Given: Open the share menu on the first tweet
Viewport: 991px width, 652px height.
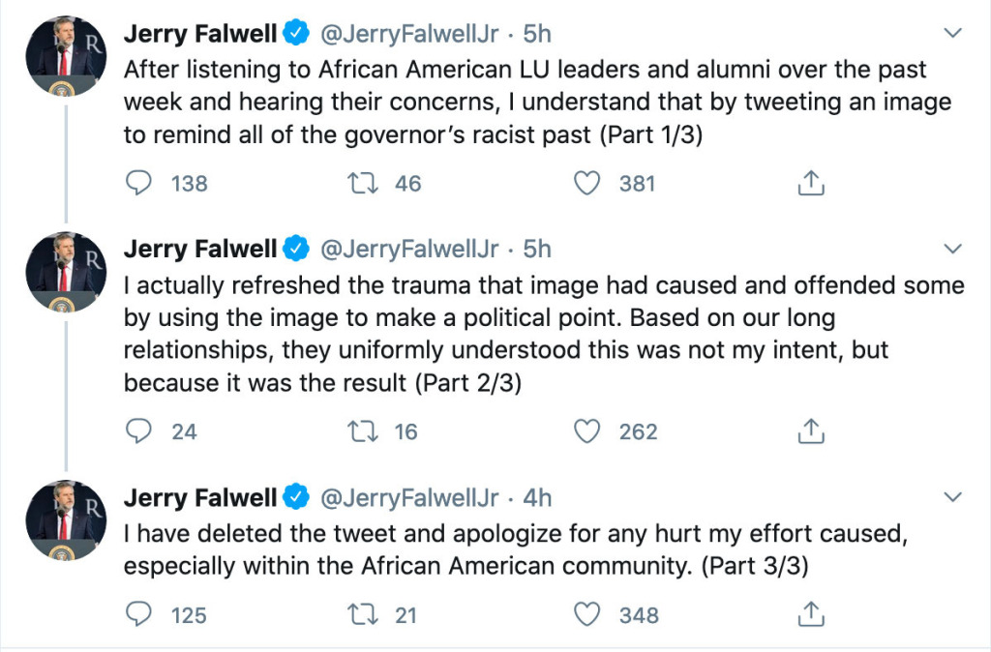Looking at the screenshot, I should (x=809, y=182).
